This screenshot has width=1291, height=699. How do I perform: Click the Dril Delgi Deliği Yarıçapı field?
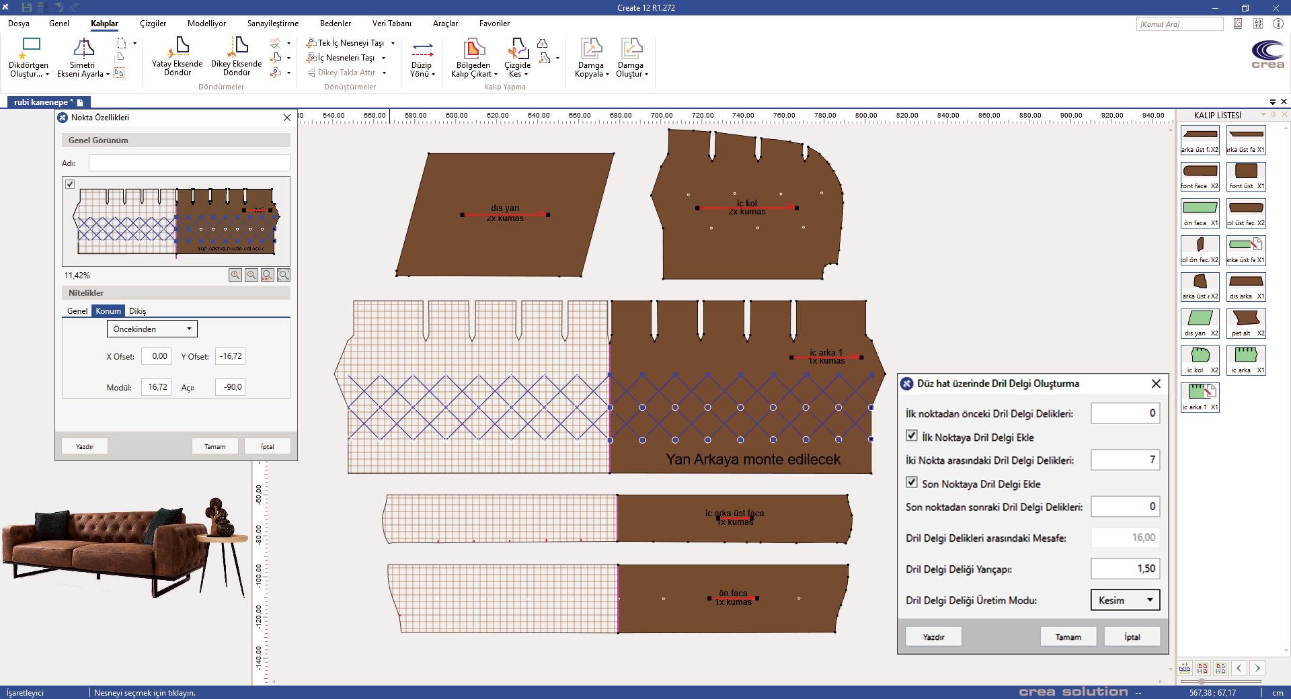(x=1125, y=569)
